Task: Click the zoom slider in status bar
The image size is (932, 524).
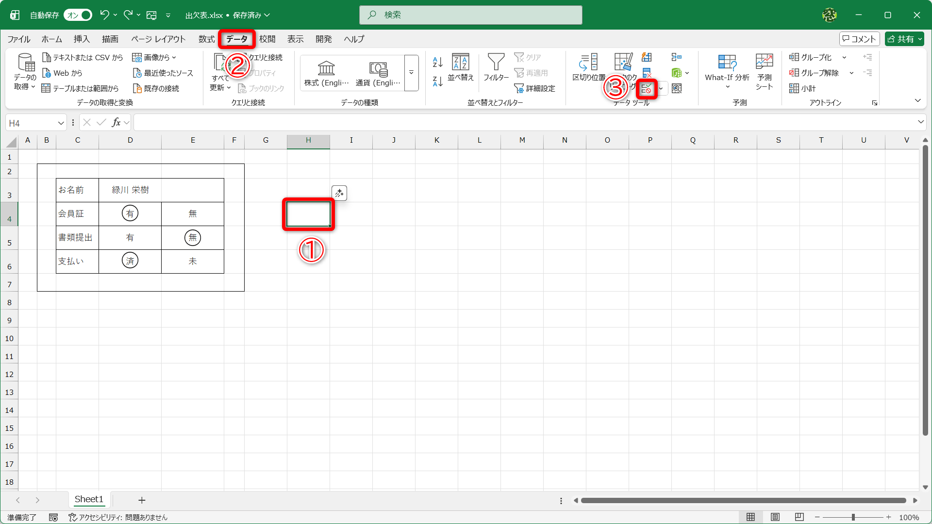Action: coord(853,517)
